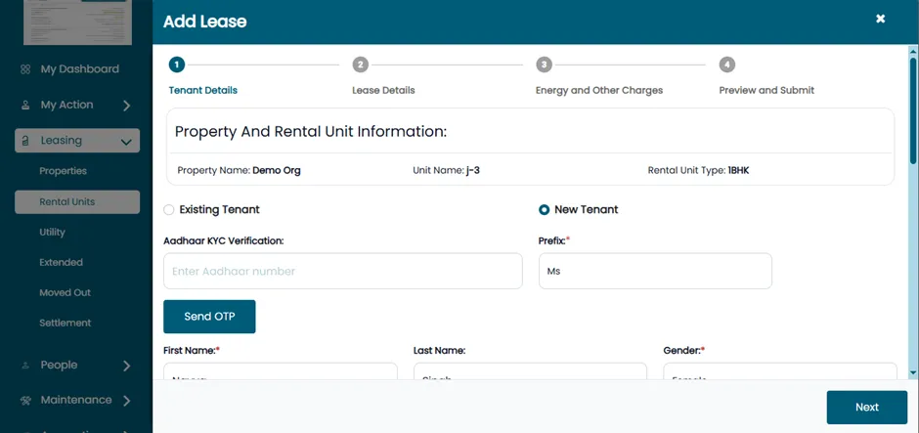The width and height of the screenshot is (919, 433).
Task: Open Extended menu item
Action: [61, 263]
